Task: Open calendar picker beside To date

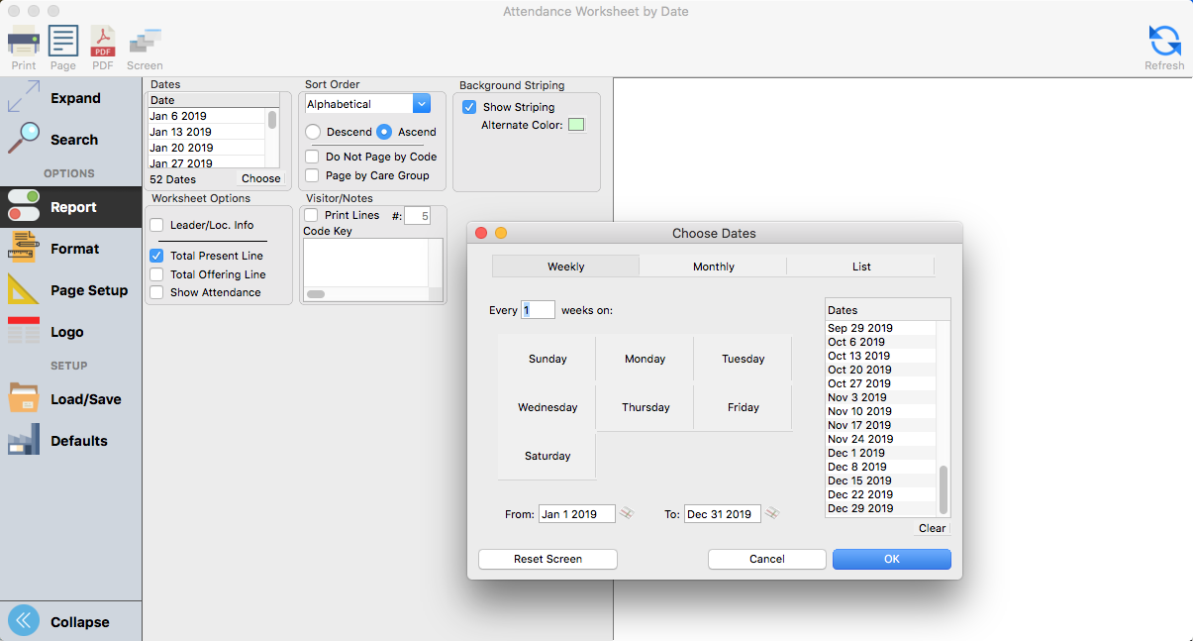Action: tap(773, 513)
